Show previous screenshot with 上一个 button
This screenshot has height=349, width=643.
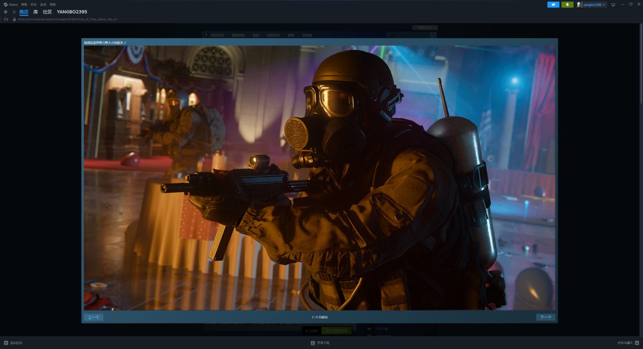93,317
